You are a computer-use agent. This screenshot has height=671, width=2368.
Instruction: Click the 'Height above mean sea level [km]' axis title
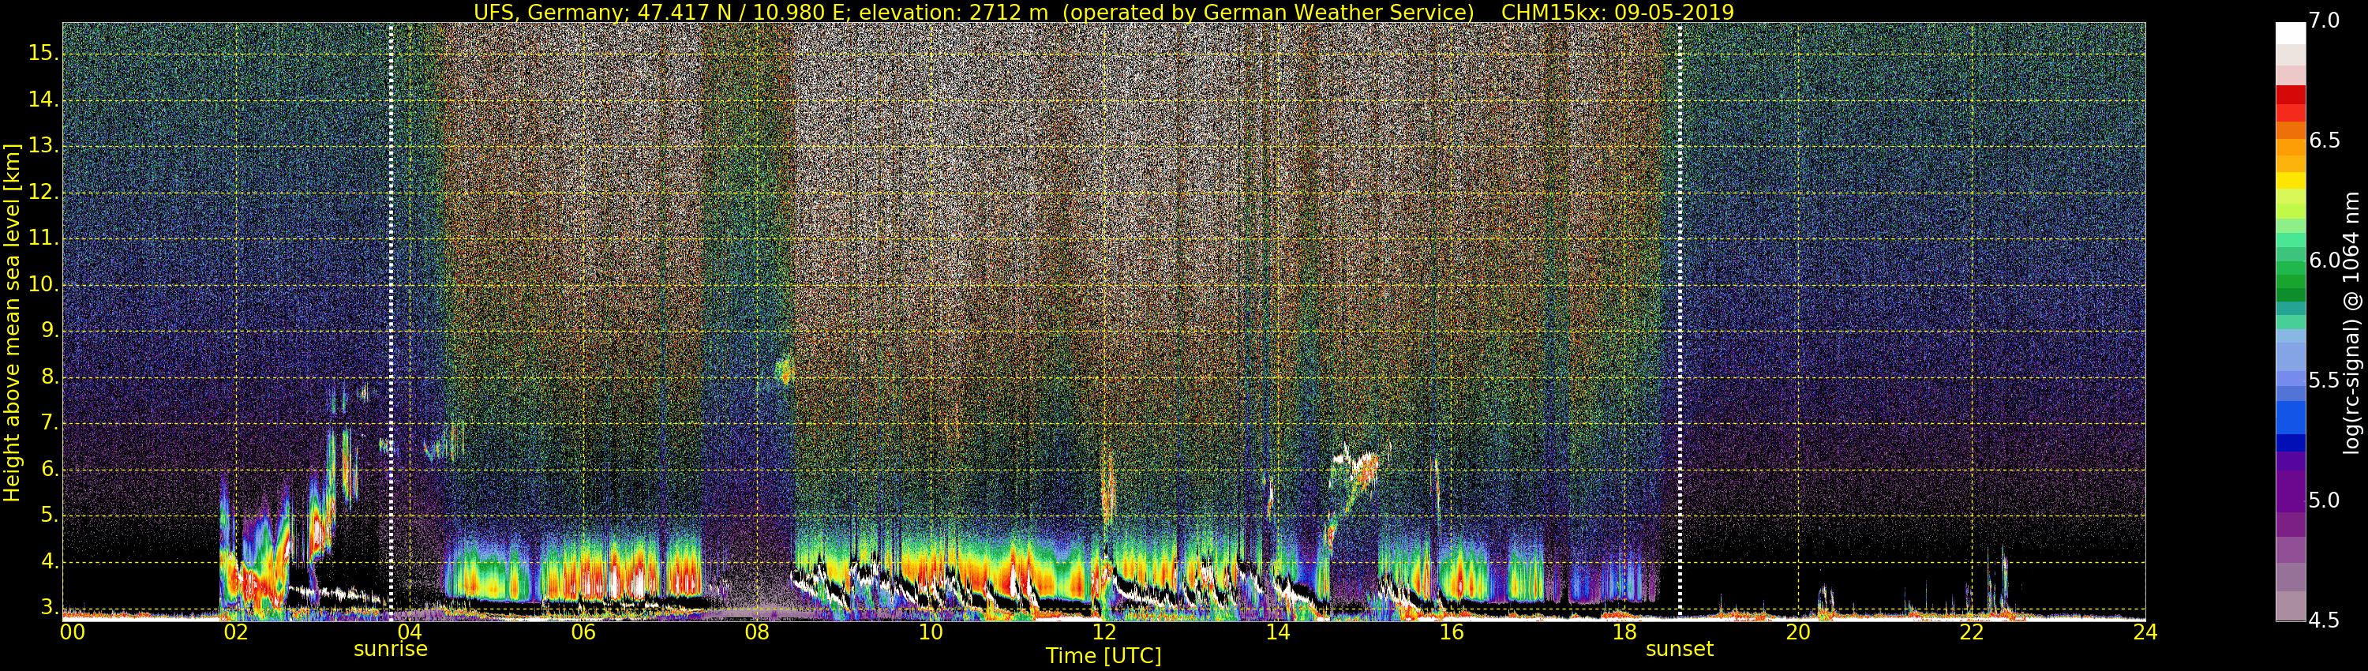click(x=12, y=323)
